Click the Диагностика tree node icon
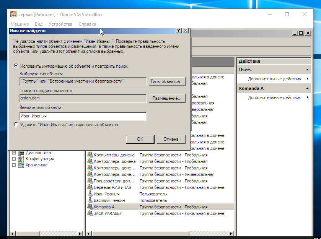321x239 pixels. tap(21, 153)
